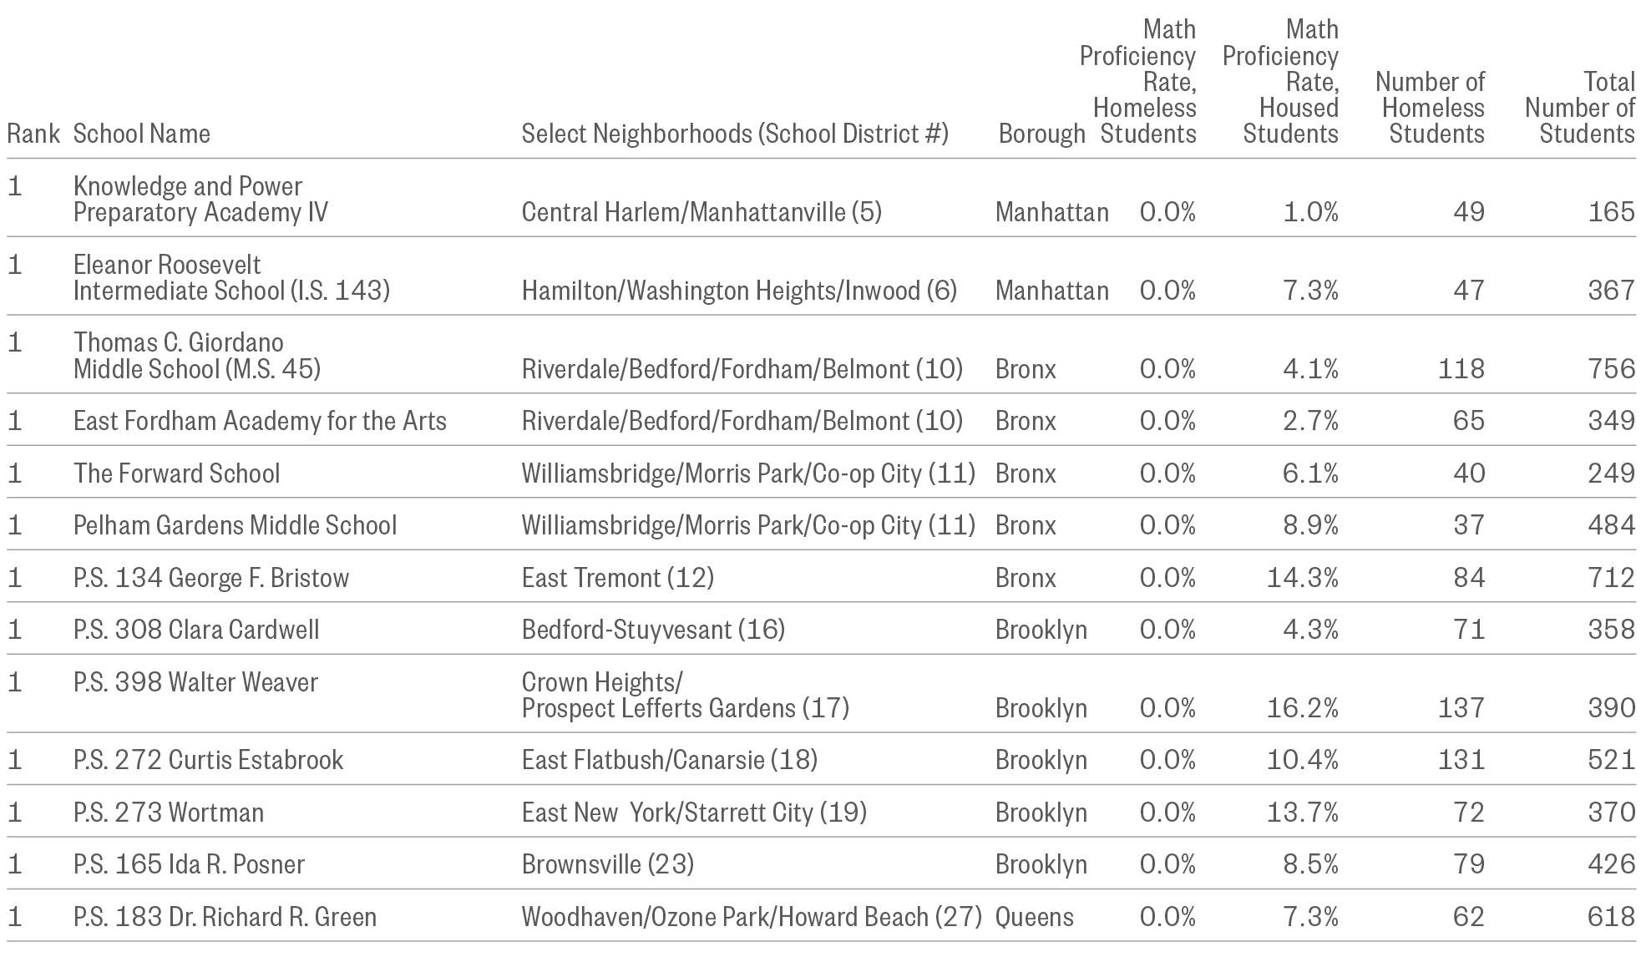Select P.S. 273 Wortman entry
This screenshot has height=957, width=1641.
tap(169, 813)
